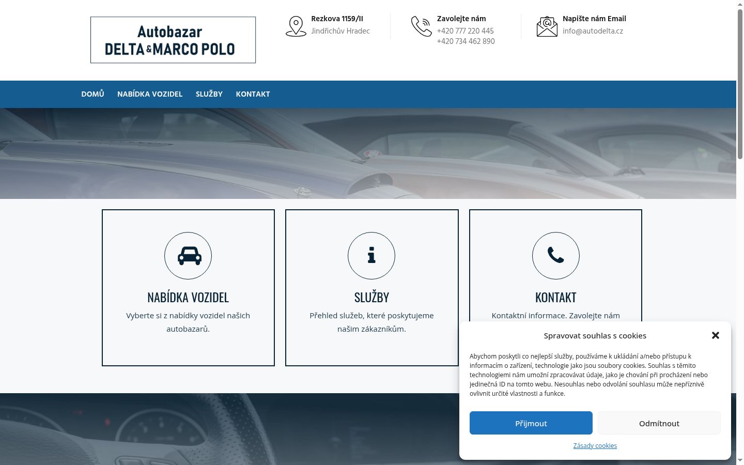Click the Služby card heading
Screen dimensions: 744x465
click(x=372, y=297)
